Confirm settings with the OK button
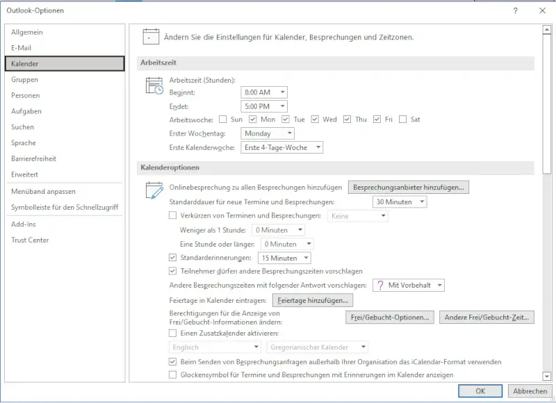This screenshot has width=556, height=403. tap(480, 391)
